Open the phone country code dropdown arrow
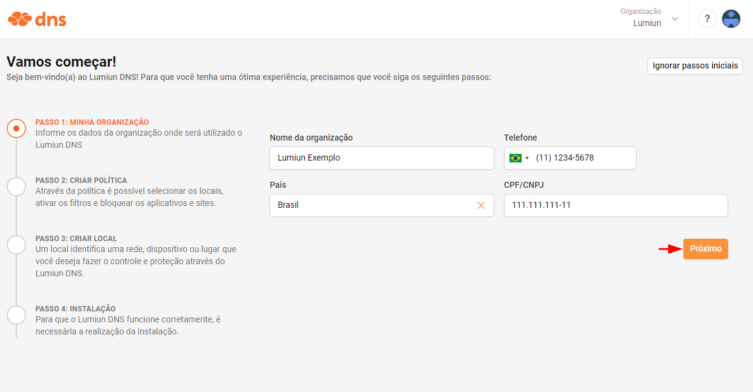 click(527, 158)
